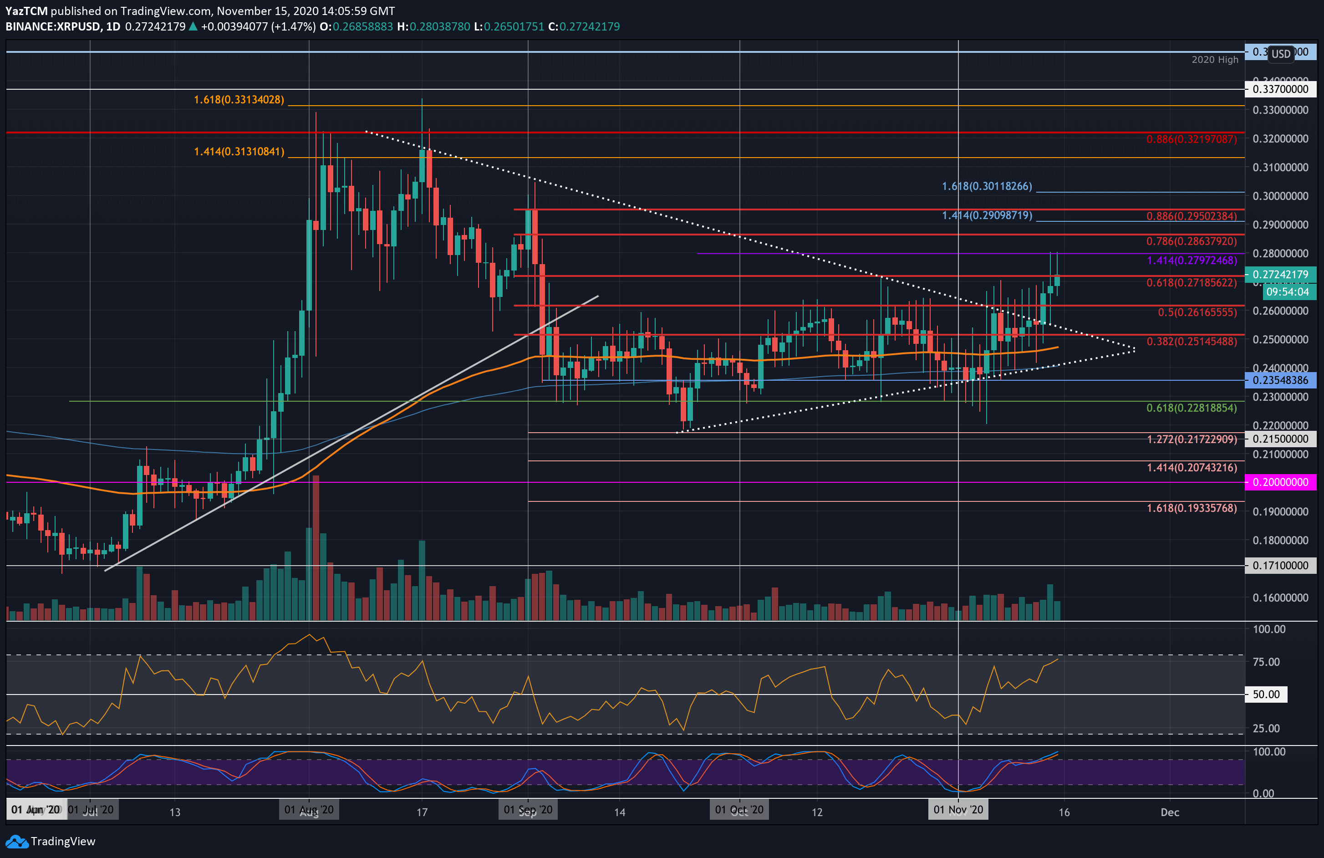
Task: Click the 0.886(0.29502384) red label
Action: [x=1192, y=216]
